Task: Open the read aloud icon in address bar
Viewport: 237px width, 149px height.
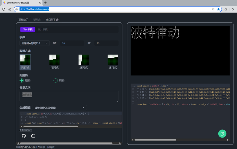Action: click(213, 9)
